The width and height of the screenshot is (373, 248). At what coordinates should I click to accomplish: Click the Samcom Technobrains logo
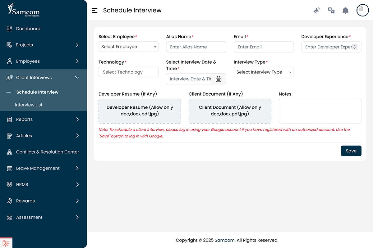click(24, 10)
